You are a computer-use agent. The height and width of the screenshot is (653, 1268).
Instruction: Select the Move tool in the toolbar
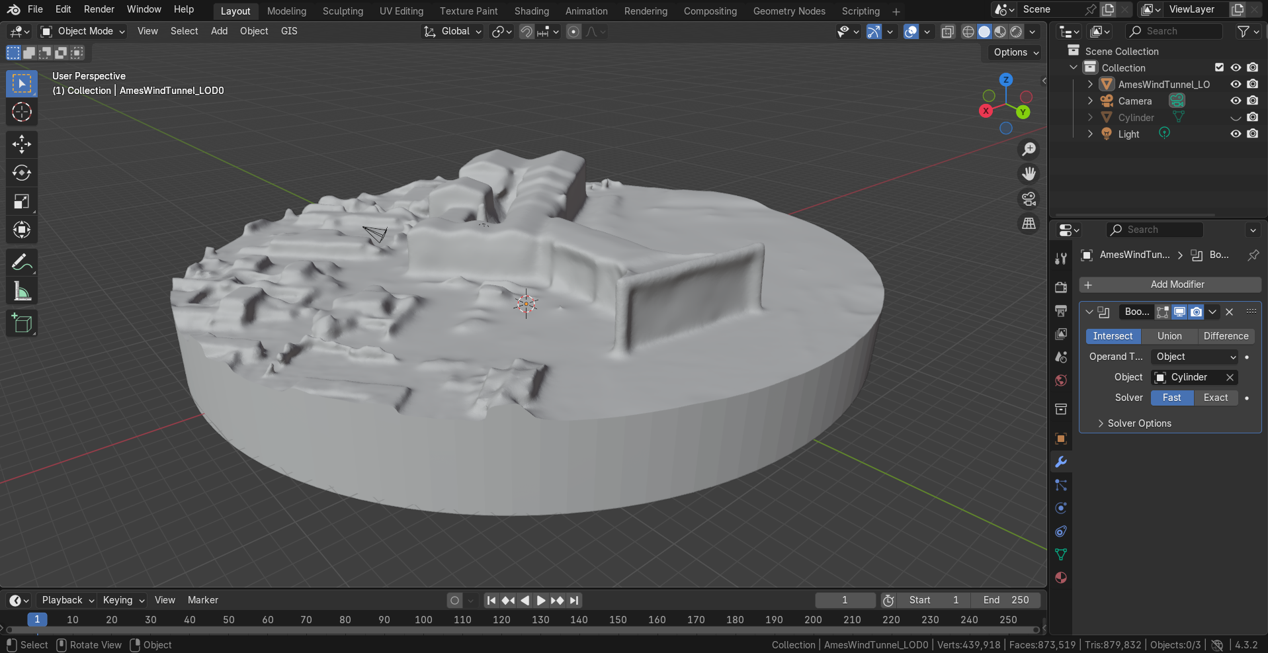(22, 144)
